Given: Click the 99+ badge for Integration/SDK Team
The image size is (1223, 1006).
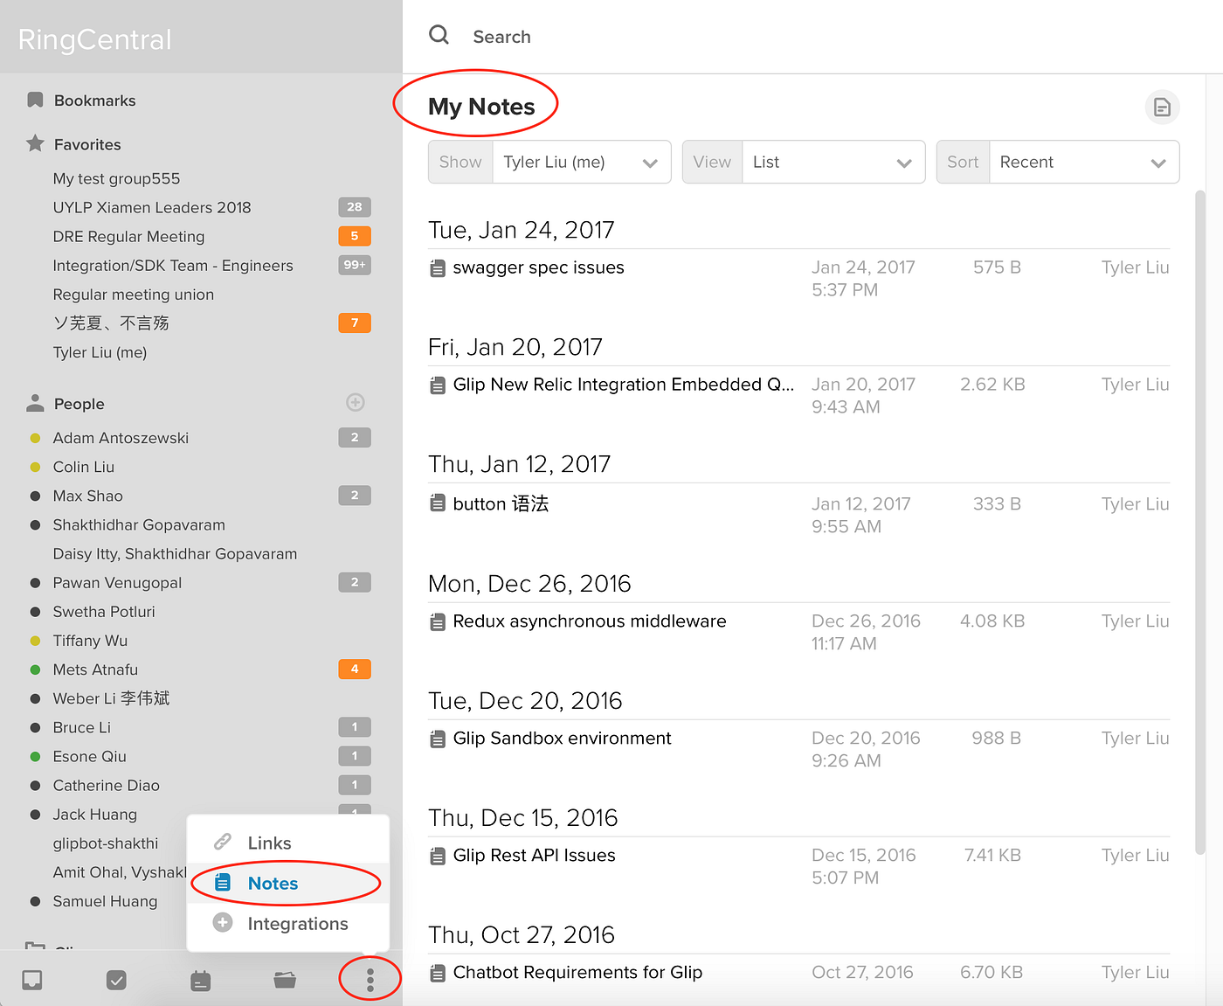Looking at the screenshot, I should tap(355, 265).
